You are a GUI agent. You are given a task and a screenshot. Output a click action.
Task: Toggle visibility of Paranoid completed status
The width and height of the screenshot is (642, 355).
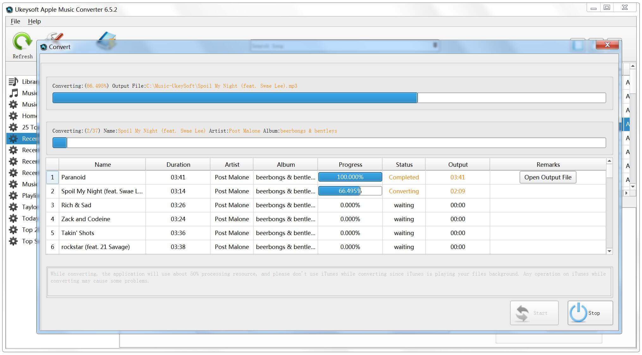tap(403, 177)
